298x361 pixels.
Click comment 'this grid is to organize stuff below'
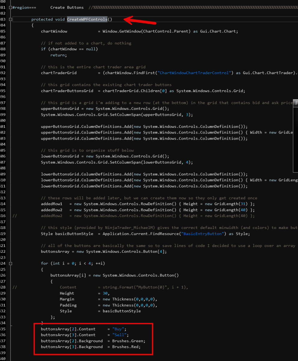pyautogui.click(x=87, y=150)
